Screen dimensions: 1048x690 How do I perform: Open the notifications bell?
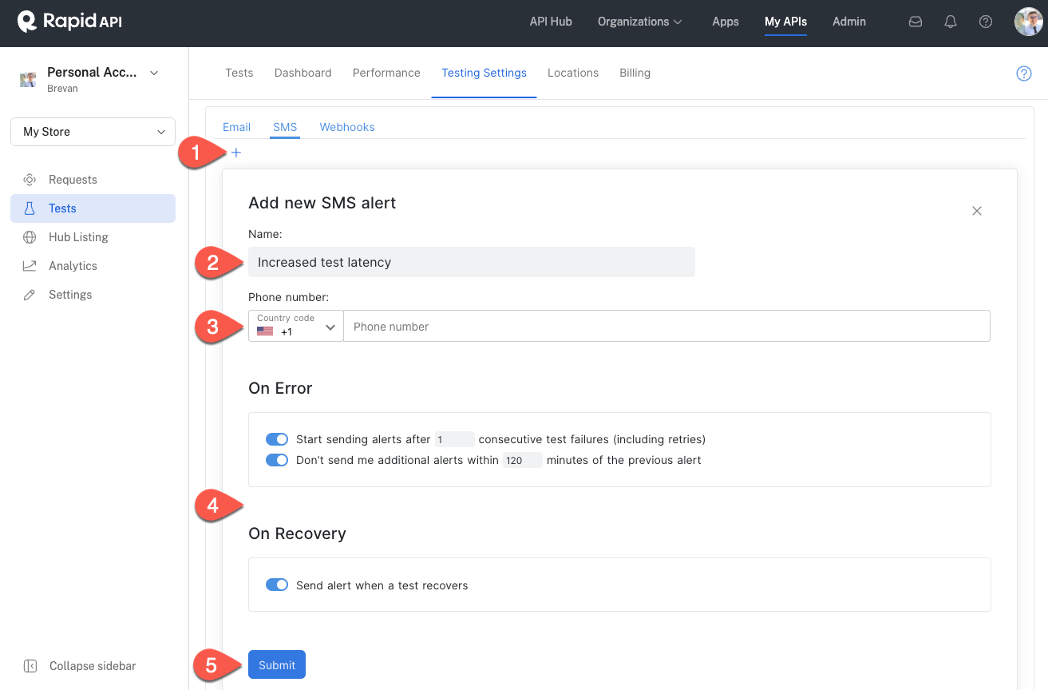tap(951, 22)
